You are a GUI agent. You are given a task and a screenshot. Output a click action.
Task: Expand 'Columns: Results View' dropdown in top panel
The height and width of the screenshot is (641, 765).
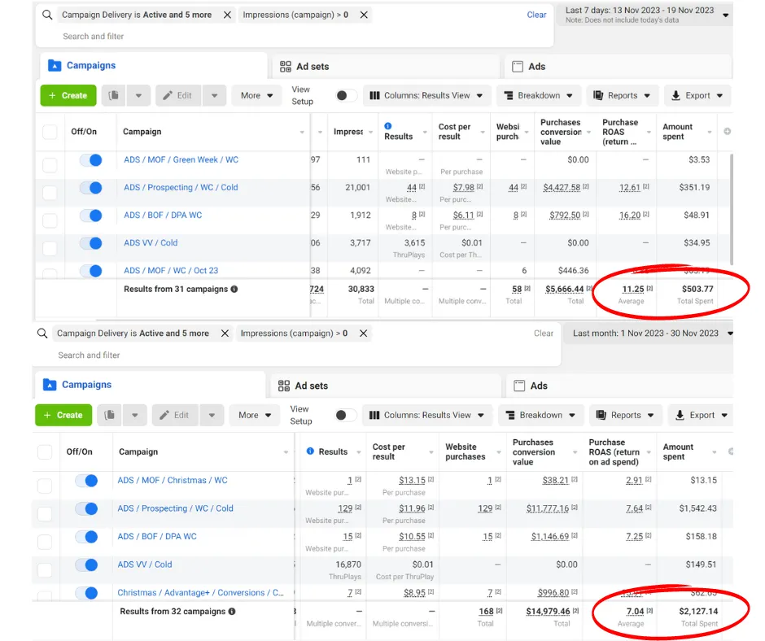pos(426,96)
